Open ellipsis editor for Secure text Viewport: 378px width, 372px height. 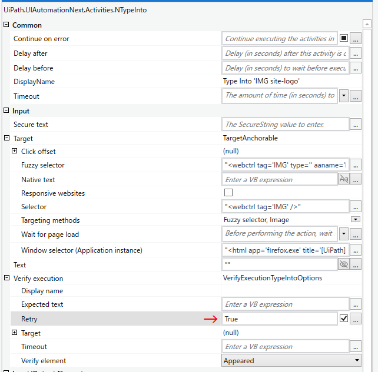(x=356, y=125)
